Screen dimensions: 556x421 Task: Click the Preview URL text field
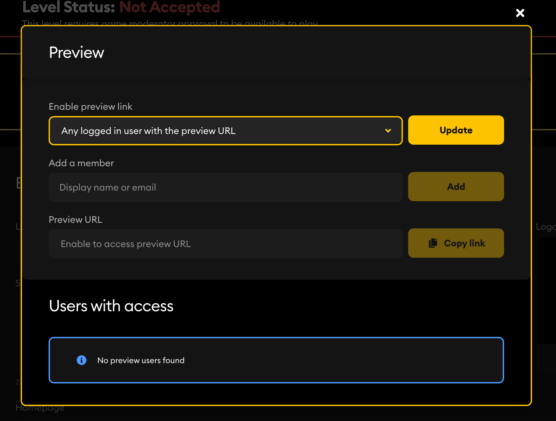click(225, 244)
